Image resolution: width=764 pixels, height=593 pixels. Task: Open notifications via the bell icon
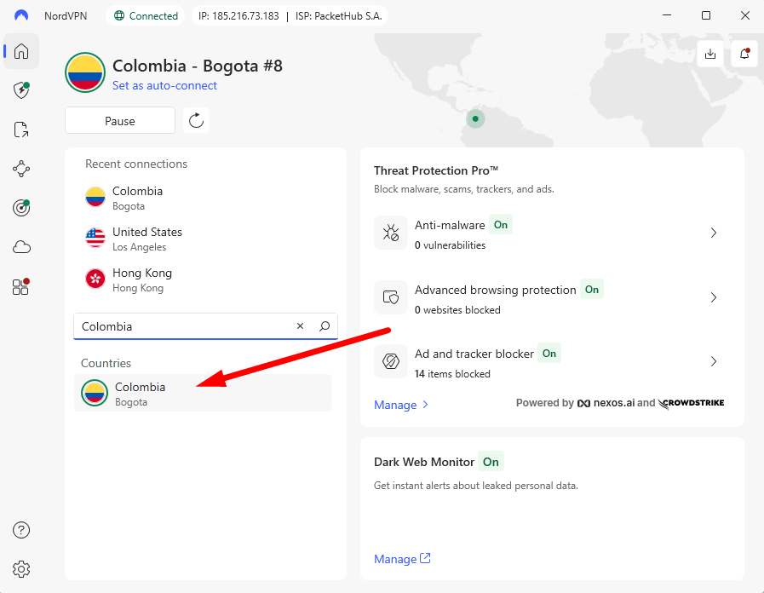click(743, 53)
